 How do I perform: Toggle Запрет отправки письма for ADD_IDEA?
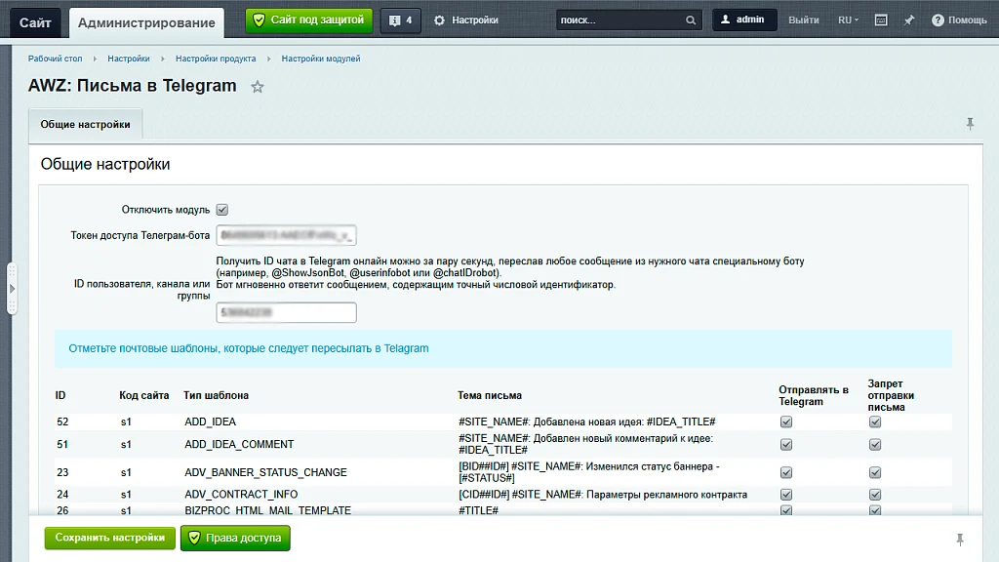point(875,421)
